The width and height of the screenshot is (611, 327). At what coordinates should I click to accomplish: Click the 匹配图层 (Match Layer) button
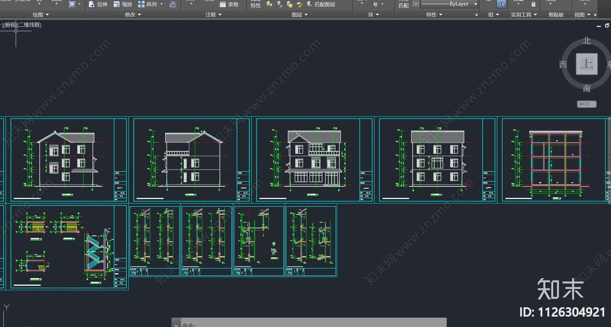321,4
